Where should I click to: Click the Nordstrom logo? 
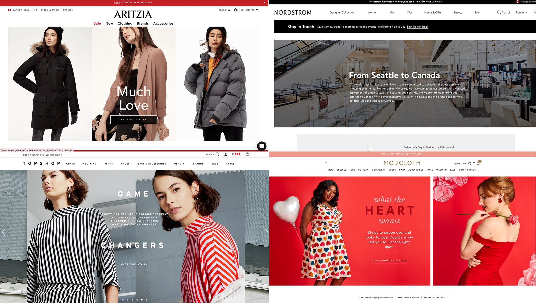pyautogui.click(x=293, y=13)
